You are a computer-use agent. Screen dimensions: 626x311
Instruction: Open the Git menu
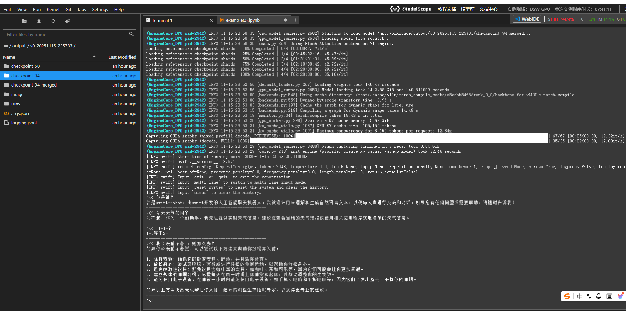[68, 9]
